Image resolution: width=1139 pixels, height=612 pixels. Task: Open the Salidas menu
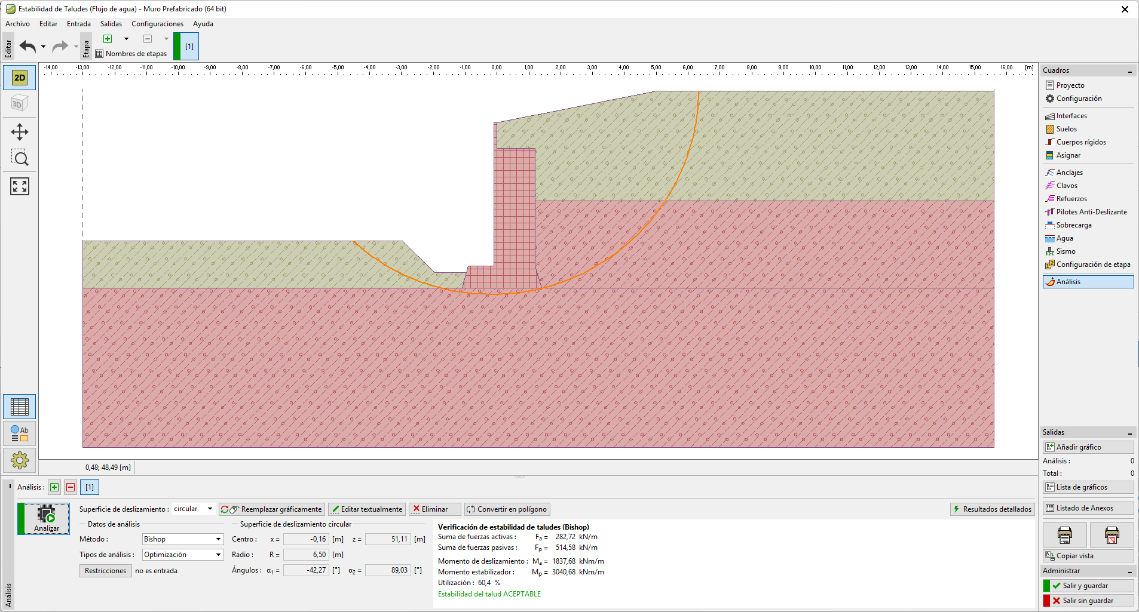tap(111, 24)
